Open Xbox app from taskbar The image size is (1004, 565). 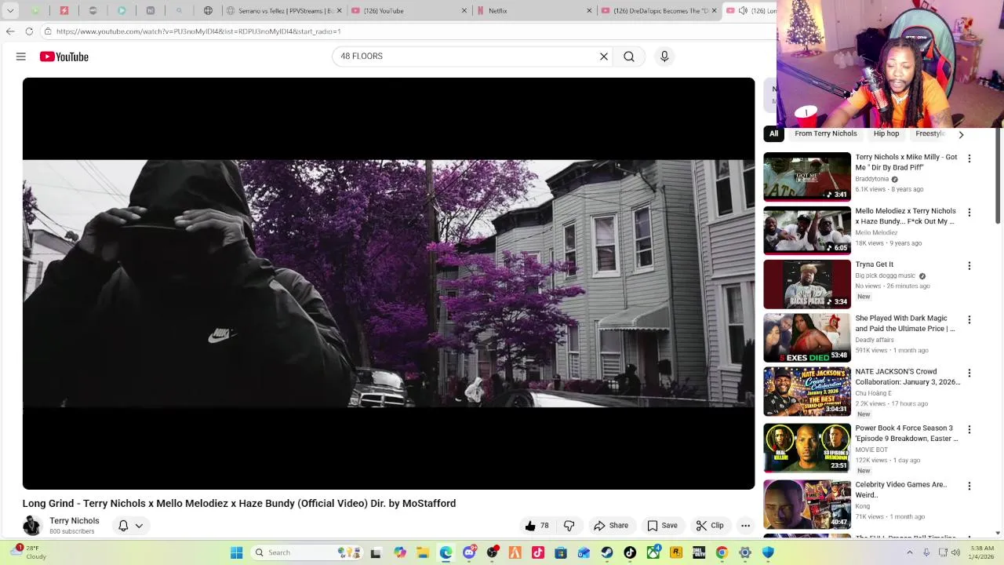[x=653, y=552]
